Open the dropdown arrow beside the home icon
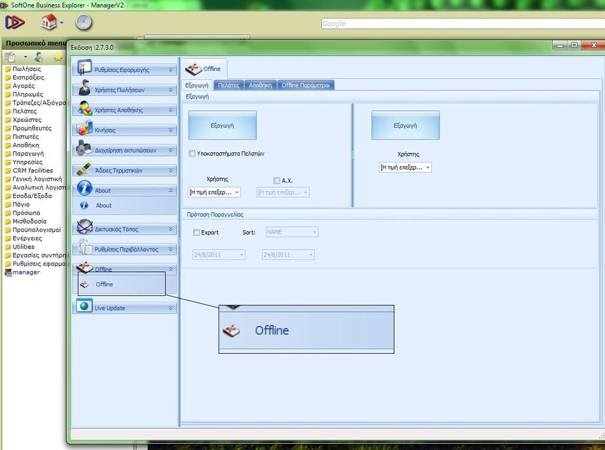The image size is (605, 450). [61, 23]
